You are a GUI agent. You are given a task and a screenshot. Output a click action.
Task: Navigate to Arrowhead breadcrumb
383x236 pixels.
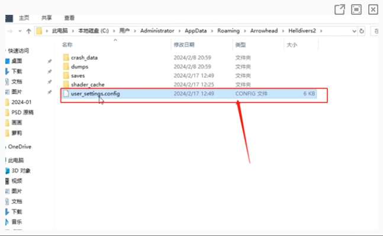(x=264, y=31)
